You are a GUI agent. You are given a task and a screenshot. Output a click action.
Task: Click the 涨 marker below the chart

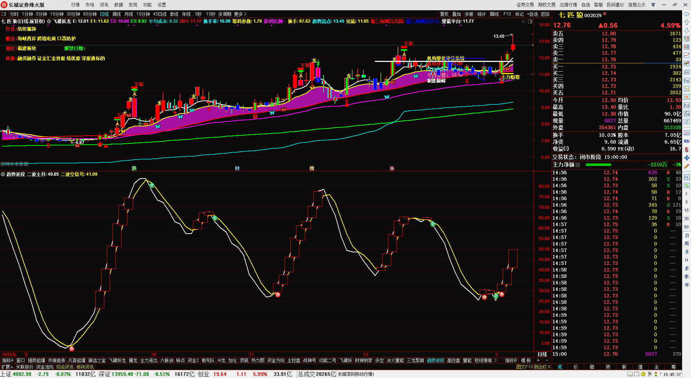tap(392, 168)
